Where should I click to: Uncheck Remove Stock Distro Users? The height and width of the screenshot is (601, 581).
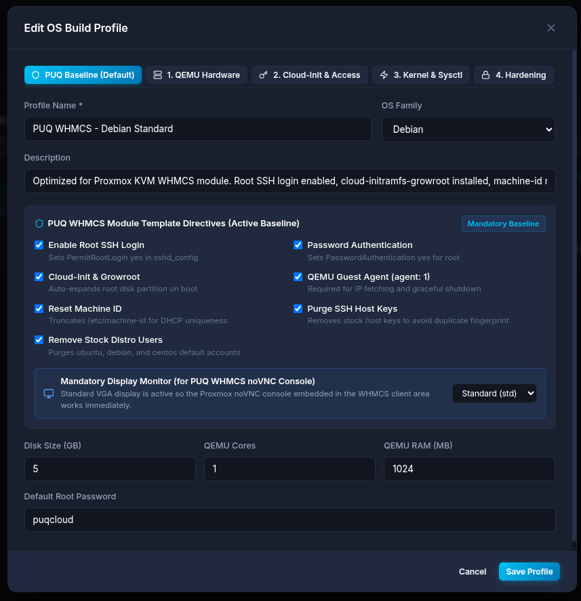click(39, 340)
